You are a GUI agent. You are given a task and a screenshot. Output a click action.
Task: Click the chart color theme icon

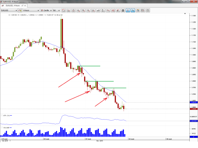point(138,10)
